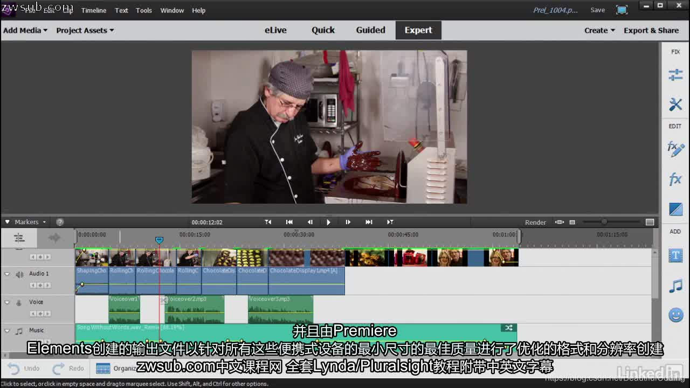The image size is (690, 388).
Task: Open the Text menu
Action: (x=121, y=10)
